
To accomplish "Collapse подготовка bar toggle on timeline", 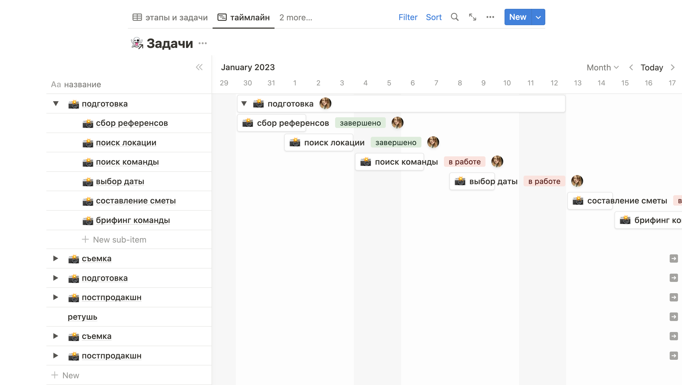I will pos(244,104).
